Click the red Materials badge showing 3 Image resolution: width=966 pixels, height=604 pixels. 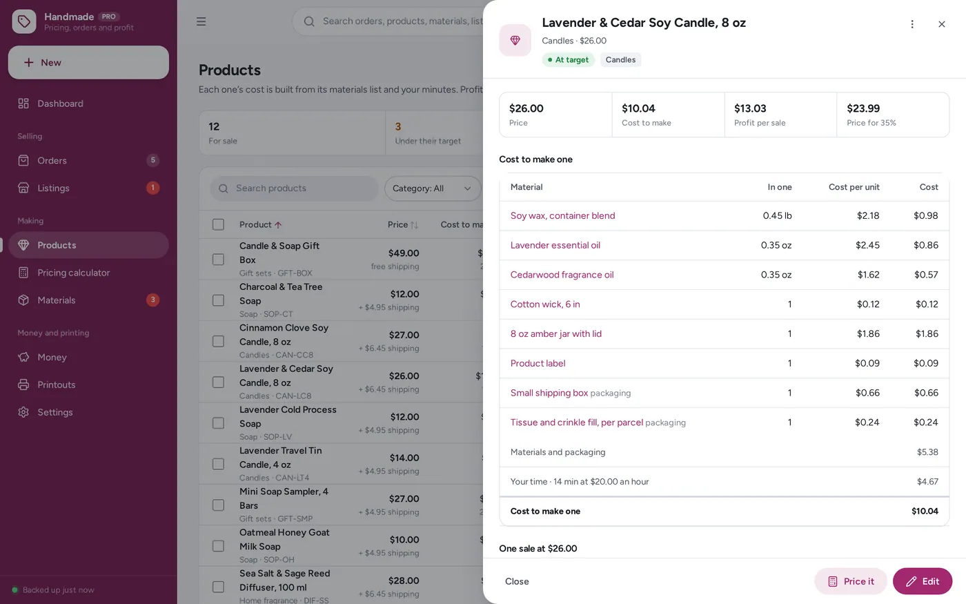coord(153,300)
